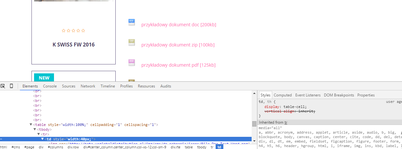Select the DOM Breakpoints sidebar tab
The height and width of the screenshot is (149, 402).
pyautogui.click(x=339, y=95)
